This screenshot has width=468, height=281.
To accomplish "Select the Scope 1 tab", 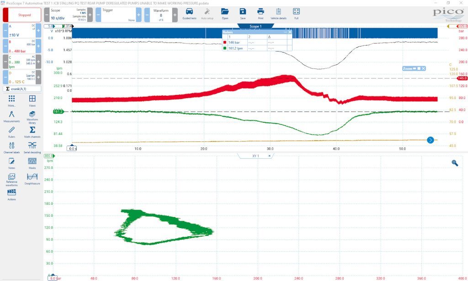I will [x=255, y=26].
